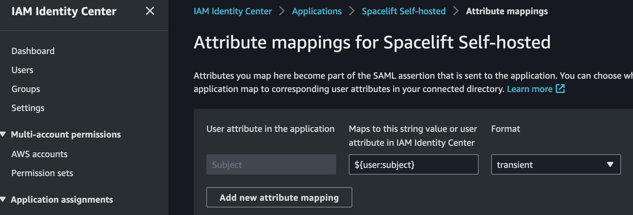Go to Spacelift Self-hosted breadcrumb
The width and height of the screenshot is (633, 215).
pos(404,11)
